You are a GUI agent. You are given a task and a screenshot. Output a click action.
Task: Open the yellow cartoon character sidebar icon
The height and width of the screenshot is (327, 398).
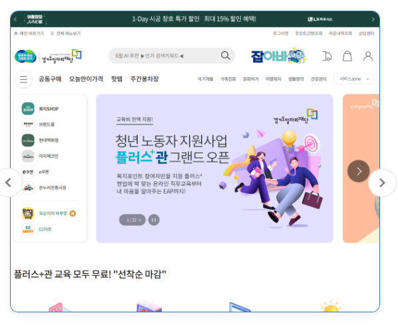[28, 213]
